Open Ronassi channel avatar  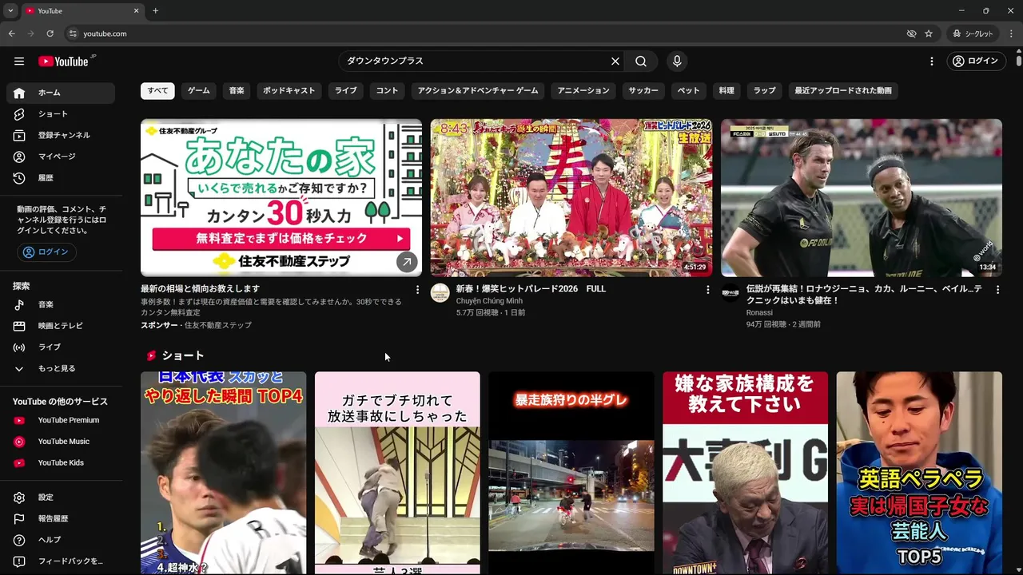click(x=730, y=293)
